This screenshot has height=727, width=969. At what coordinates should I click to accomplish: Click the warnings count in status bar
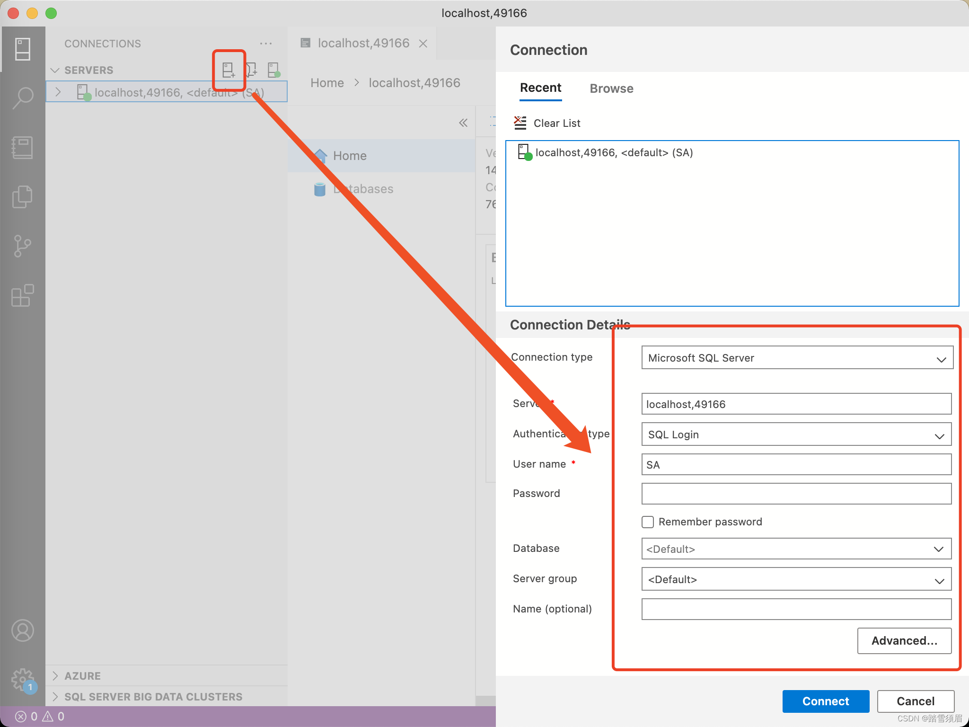[x=53, y=717]
